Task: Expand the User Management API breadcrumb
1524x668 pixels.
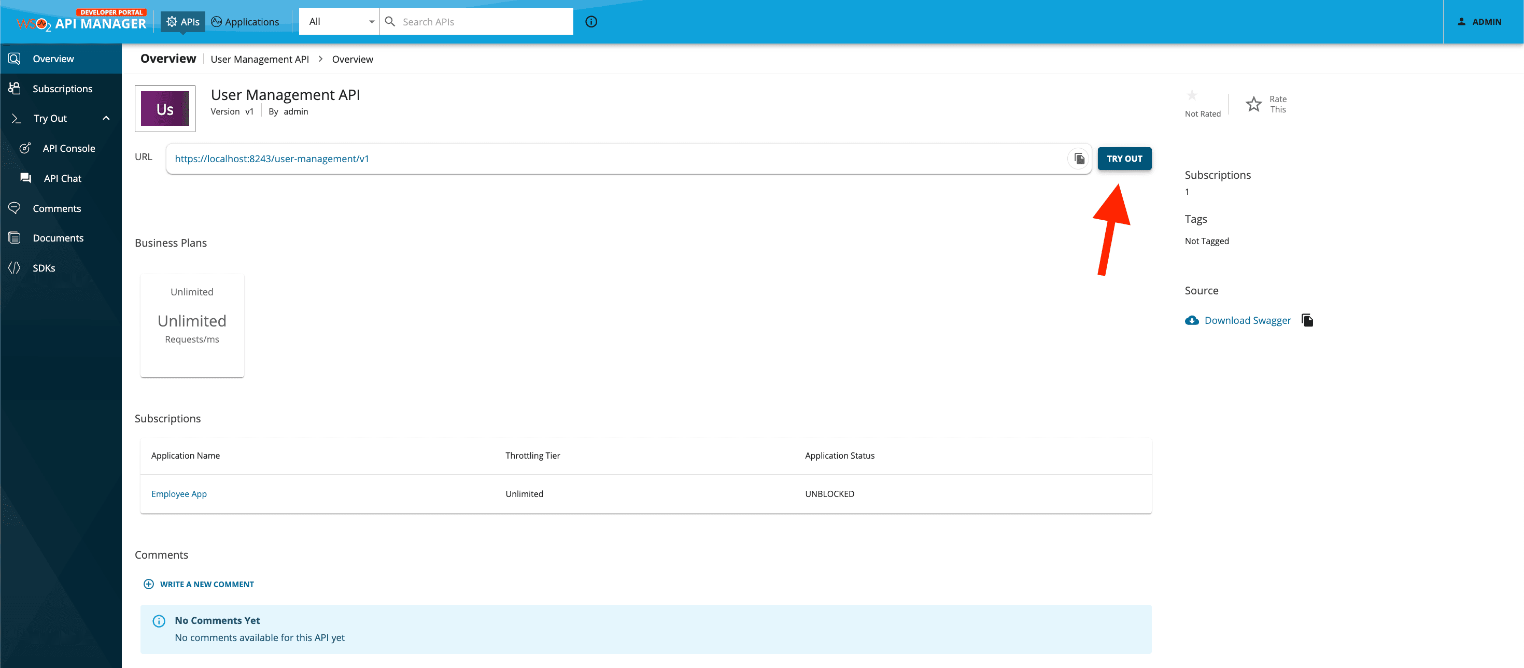Action: pos(260,59)
